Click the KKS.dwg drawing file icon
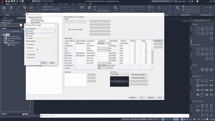This screenshot has height=121, width=215. coord(8,45)
